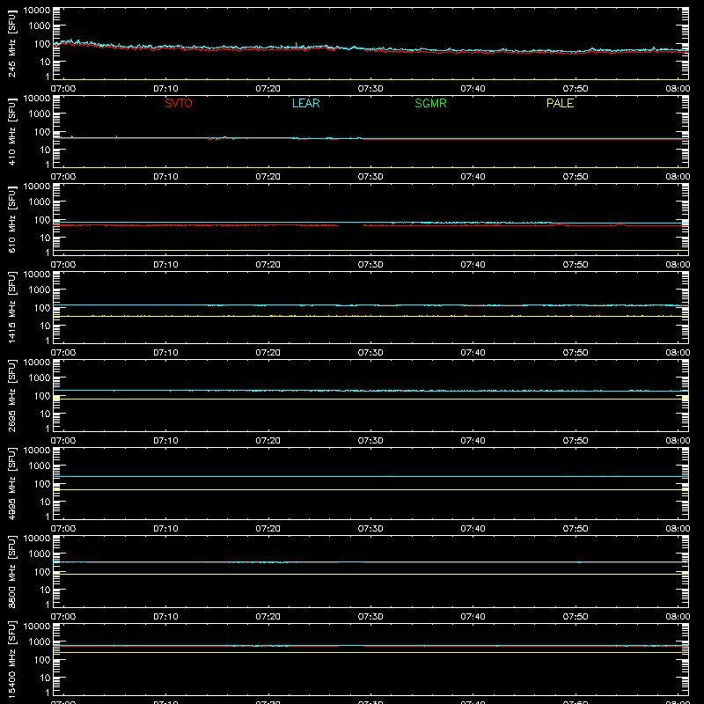Screen dimensions: 704x704
Task: Click 07:10 tick under the 245 MHz plot
Action: [165, 89]
